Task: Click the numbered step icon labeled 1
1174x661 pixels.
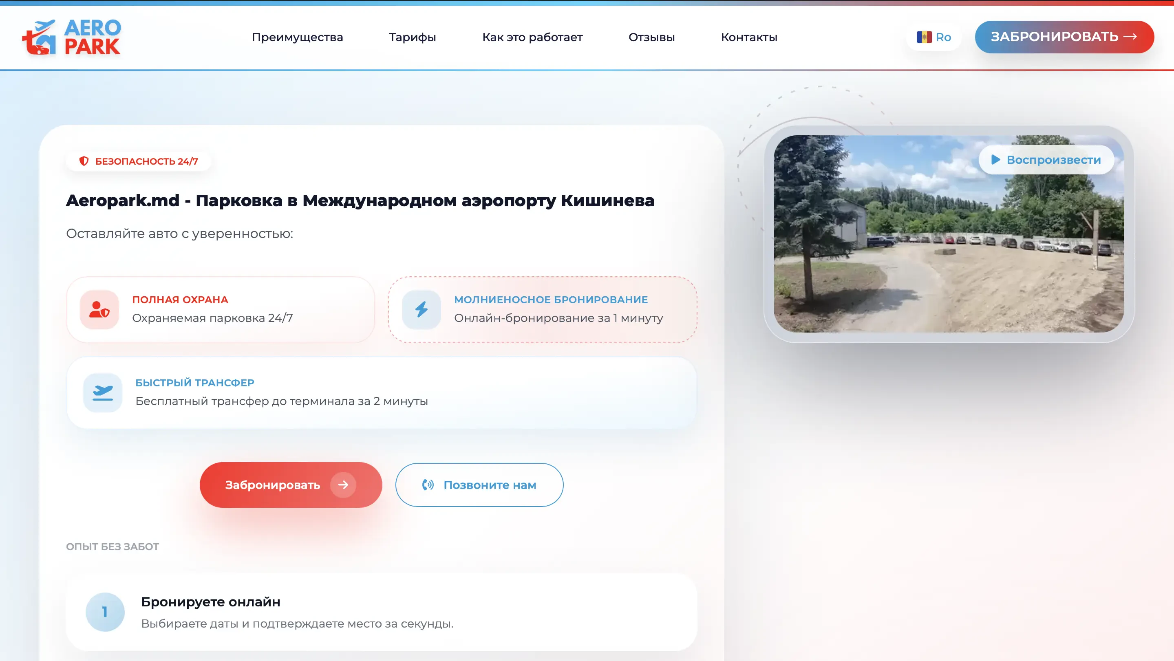Action: (105, 612)
